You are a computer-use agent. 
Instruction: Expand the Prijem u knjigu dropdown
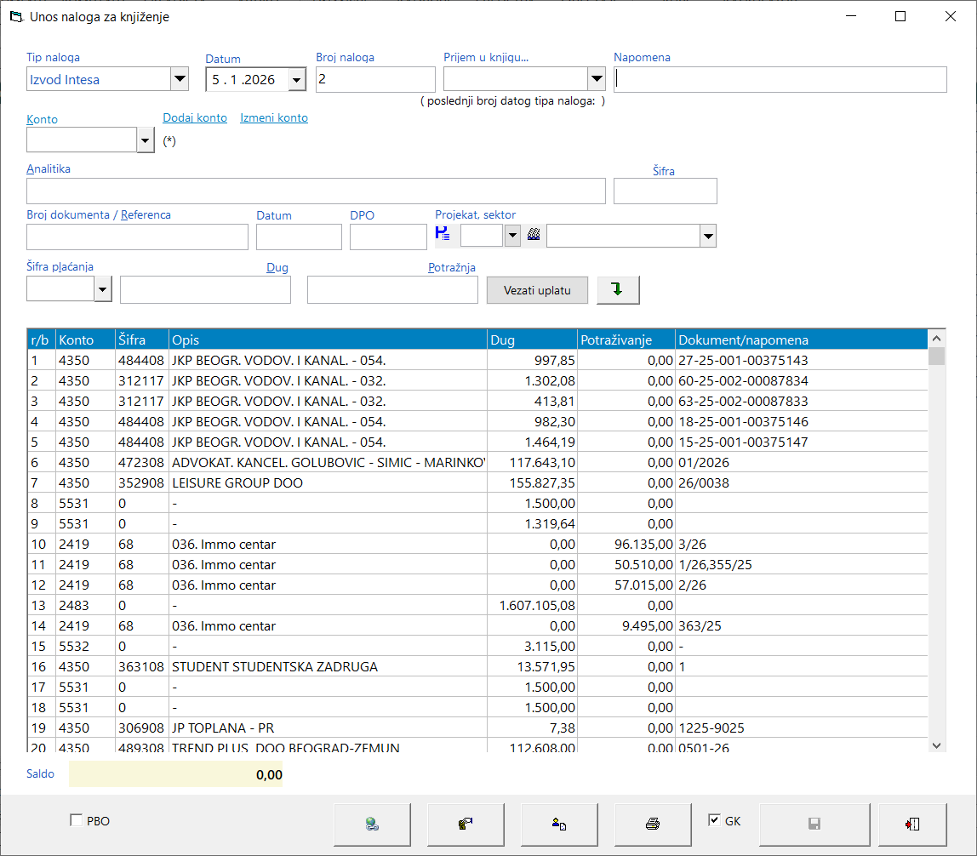tap(597, 79)
